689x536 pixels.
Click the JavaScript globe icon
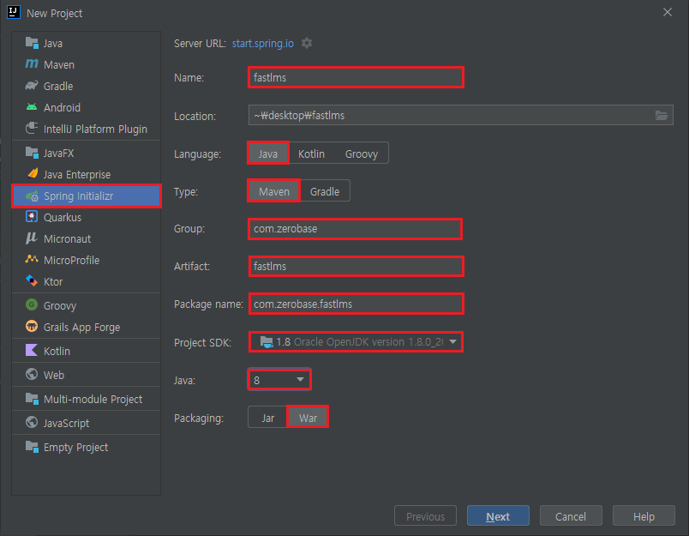32,422
